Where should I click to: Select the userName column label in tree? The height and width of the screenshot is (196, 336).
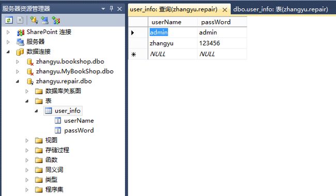coord(79,121)
